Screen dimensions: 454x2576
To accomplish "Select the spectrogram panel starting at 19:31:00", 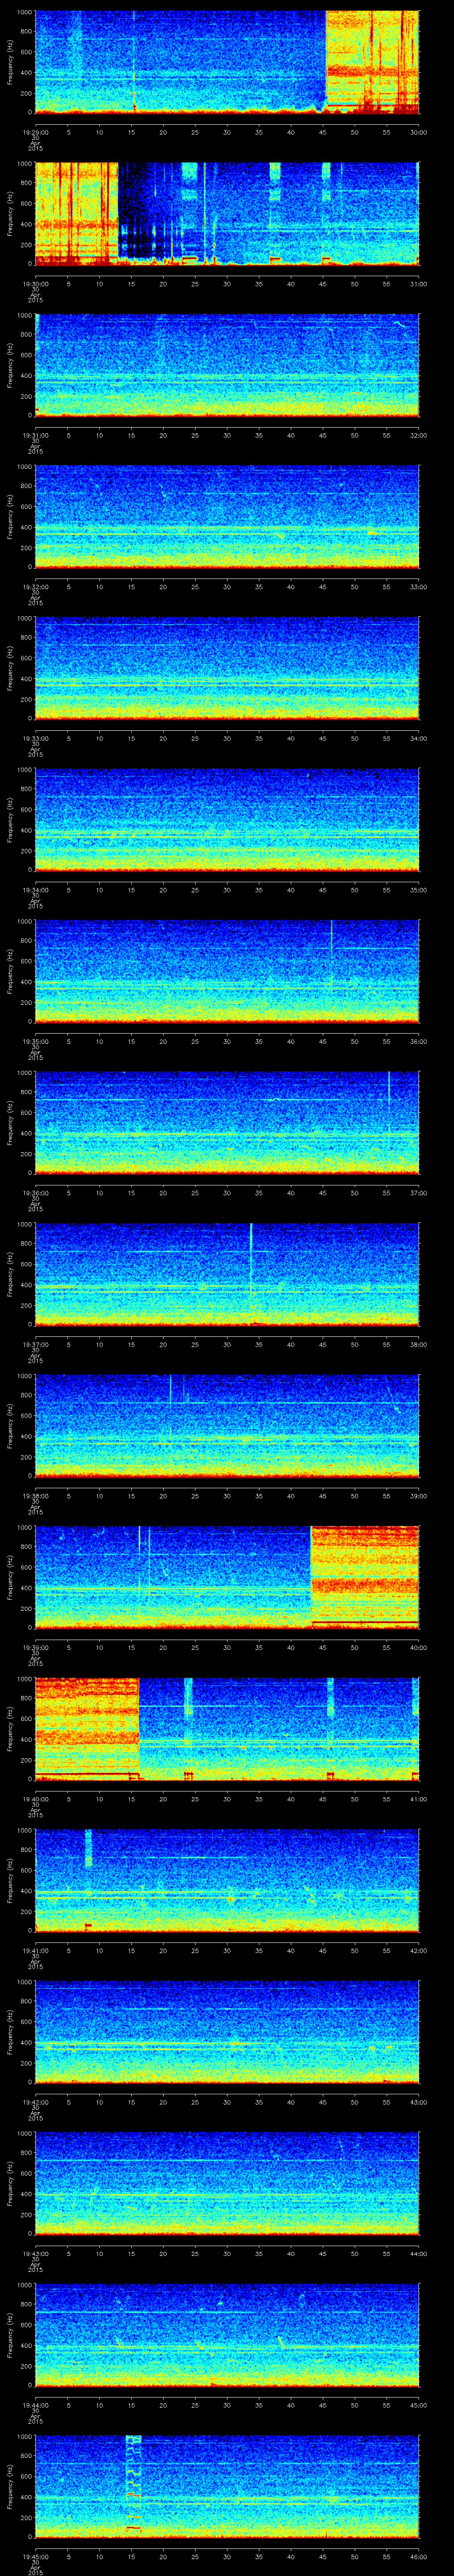I will pyautogui.click(x=227, y=365).
